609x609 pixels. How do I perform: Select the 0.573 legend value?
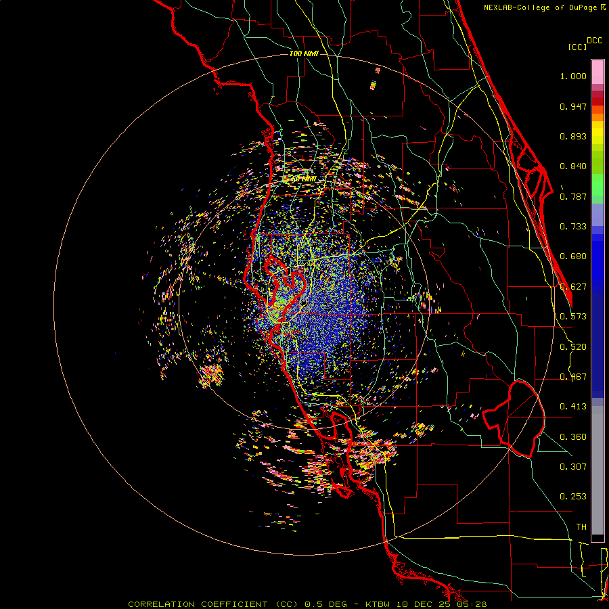tap(573, 317)
